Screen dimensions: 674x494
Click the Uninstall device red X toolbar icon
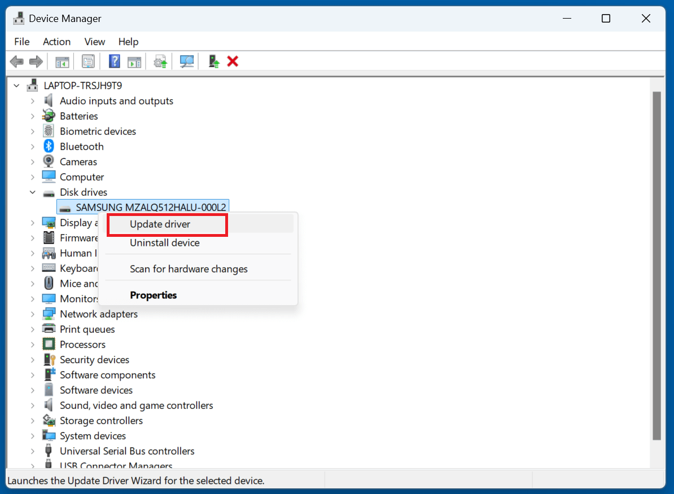coord(233,61)
